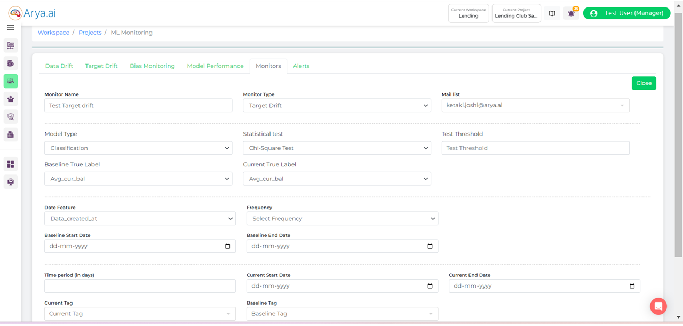Click the notifications bell icon

point(571,13)
